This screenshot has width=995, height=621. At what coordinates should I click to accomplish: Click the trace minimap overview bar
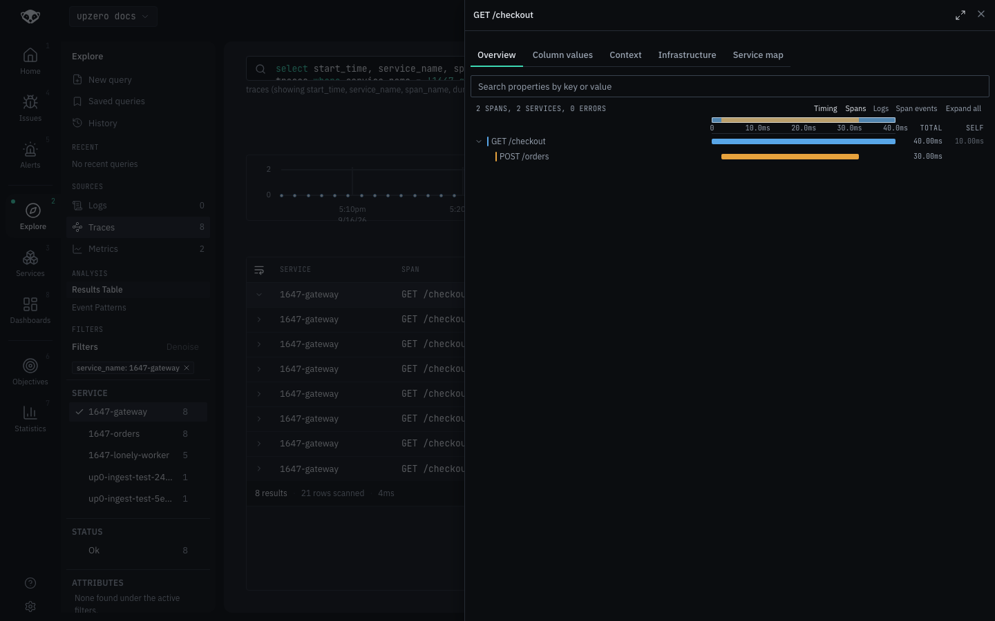click(804, 120)
